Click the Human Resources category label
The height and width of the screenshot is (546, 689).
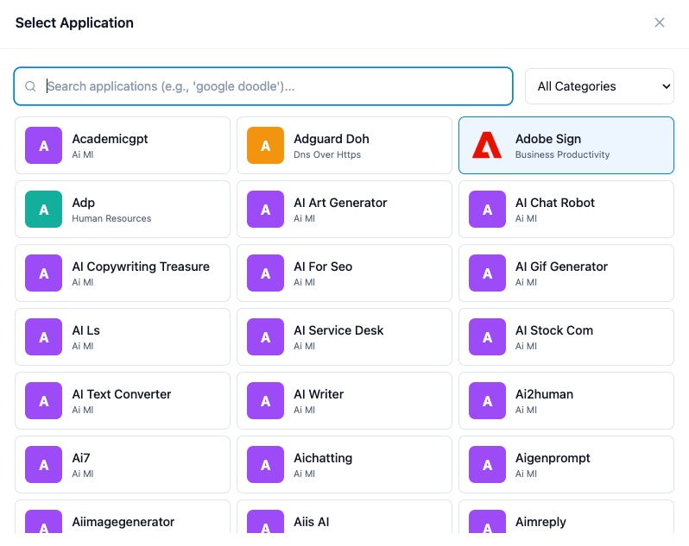pos(111,218)
